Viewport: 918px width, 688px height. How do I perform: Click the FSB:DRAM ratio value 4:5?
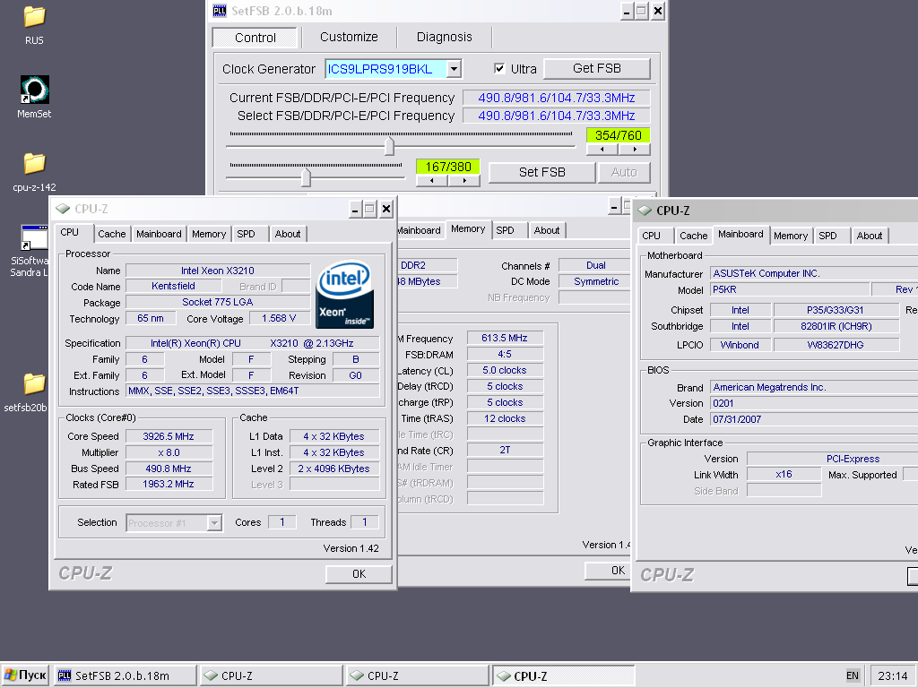click(x=505, y=355)
